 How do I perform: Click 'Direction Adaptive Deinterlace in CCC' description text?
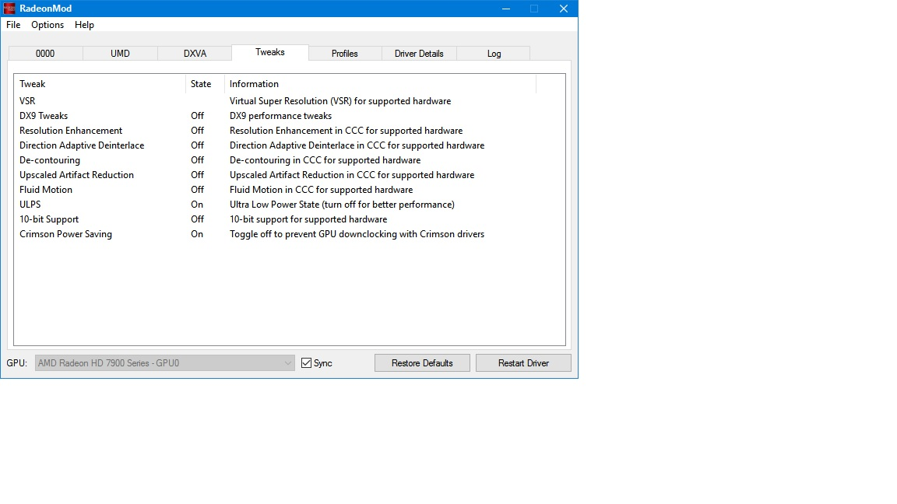[357, 145]
